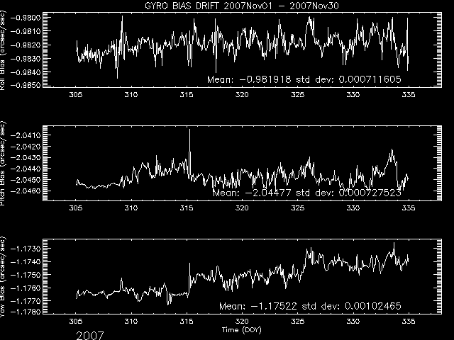Click the GYRO BIAS DRIFT plot title
The height and width of the screenshot is (340, 454).
242,6
